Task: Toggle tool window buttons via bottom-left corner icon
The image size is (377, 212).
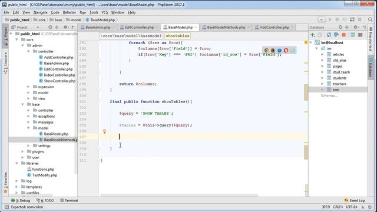Action: click(x=6, y=207)
